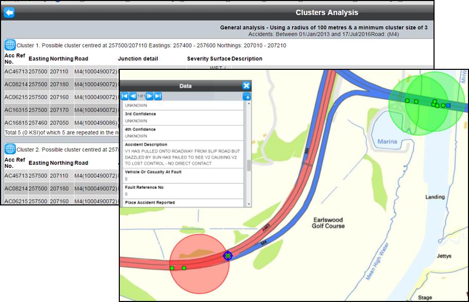Click the blue plus button in Data panel
This screenshot has width=469, height=302.
pyautogui.click(x=247, y=97)
